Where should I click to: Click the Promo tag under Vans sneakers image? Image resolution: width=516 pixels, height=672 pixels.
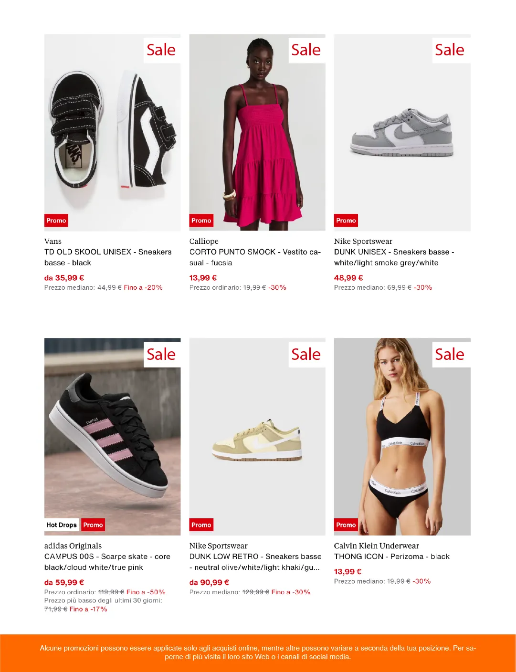[x=56, y=220]
